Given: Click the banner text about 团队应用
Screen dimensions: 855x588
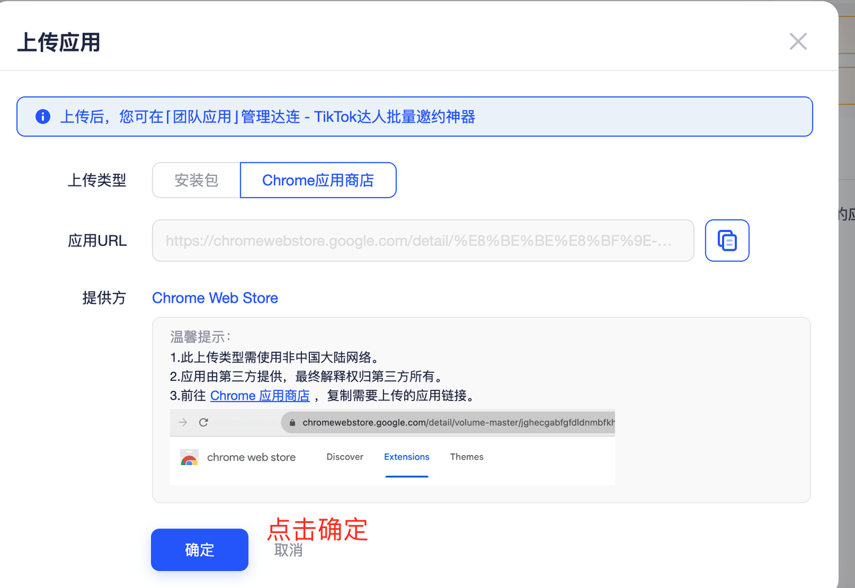Looking at the screenshot, I should 268,117.
